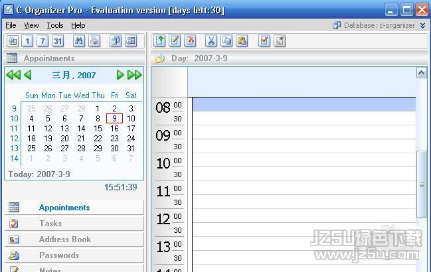
Task: Click the Delete appointment red X icon
Action: (x=190, y=41)
